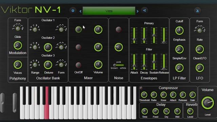The width and height of the screenshot is (217, 122).
Task: Click the Oscilator 2 waveform Form knob
Action: coord(61,47)
